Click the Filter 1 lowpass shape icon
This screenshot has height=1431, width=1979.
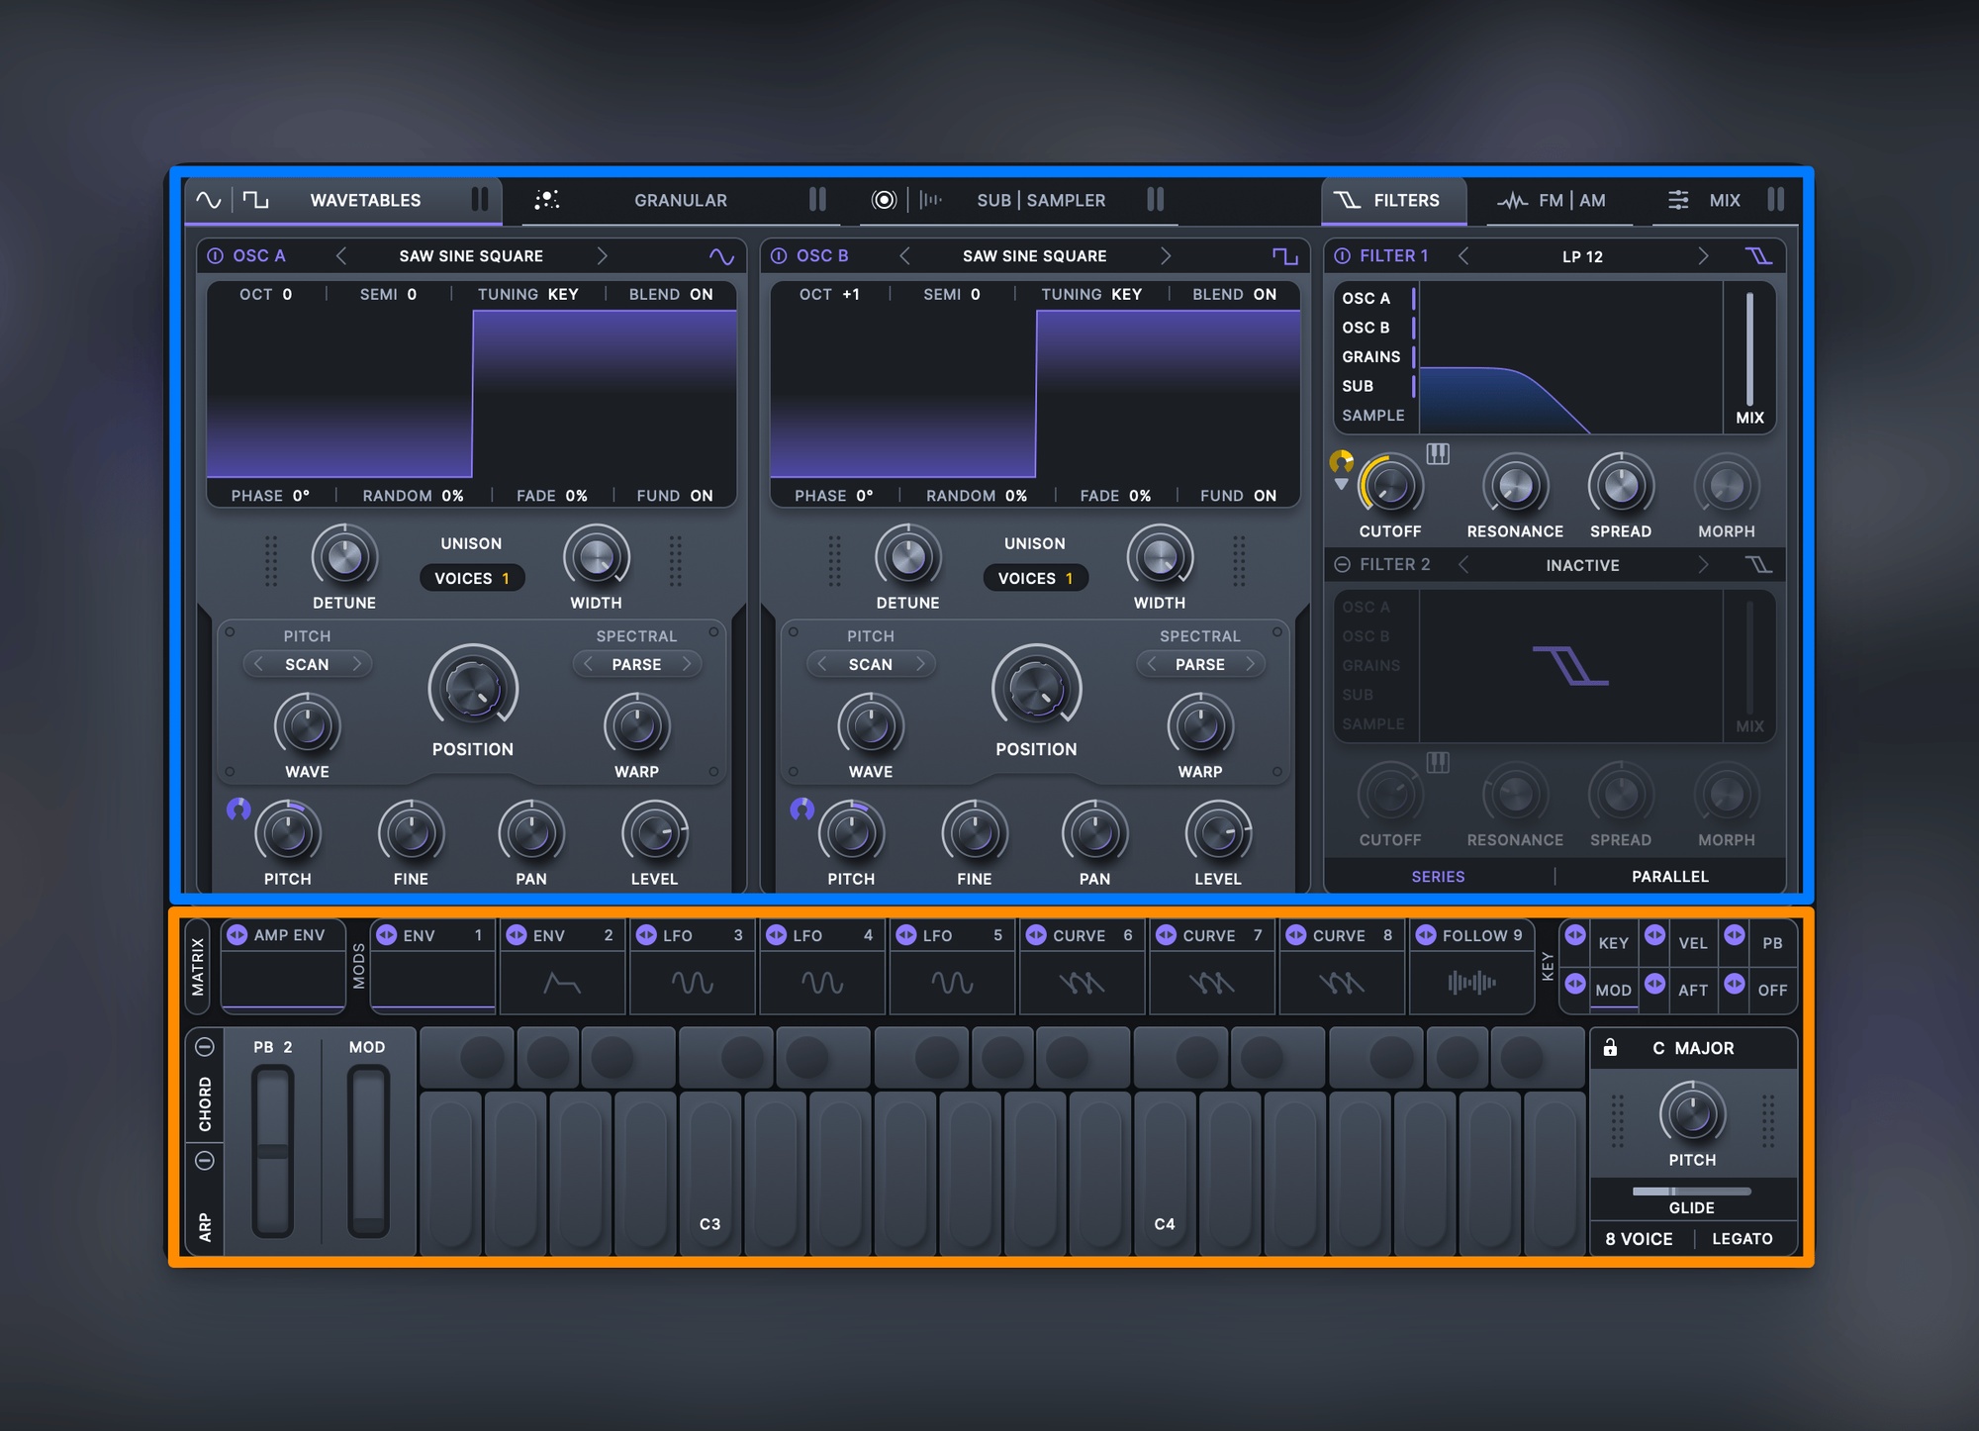click(x=1758, y=256)
